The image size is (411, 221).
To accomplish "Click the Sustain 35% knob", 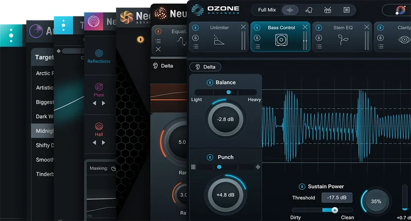I will 376,202.
